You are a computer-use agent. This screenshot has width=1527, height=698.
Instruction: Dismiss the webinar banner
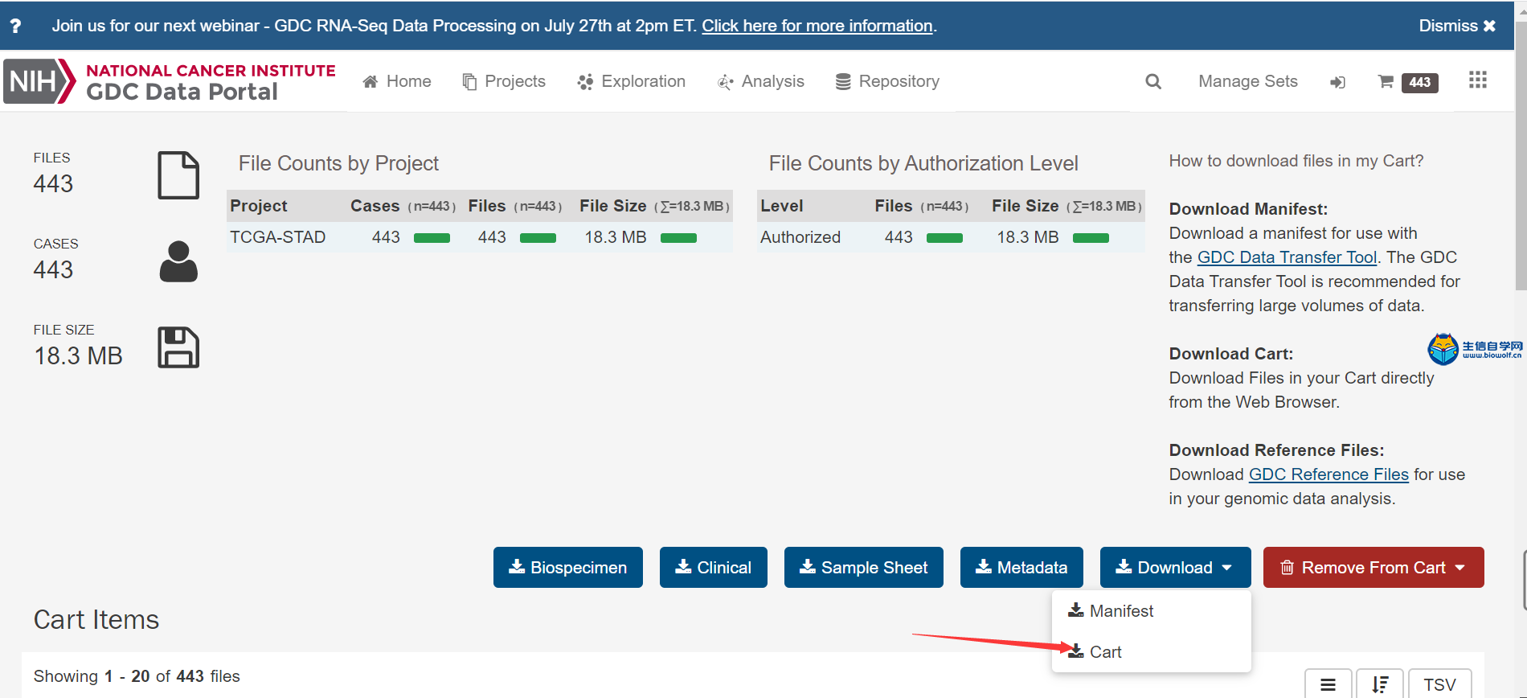coord(1457,26)
